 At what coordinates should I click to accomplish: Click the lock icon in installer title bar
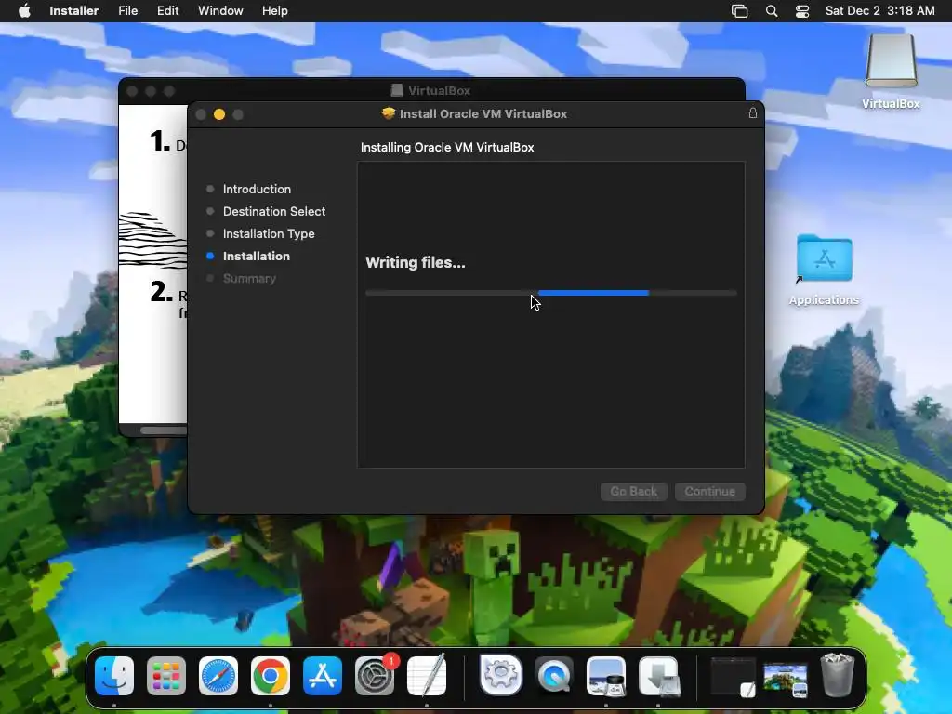pyautogui.click(x=753, y=112)
